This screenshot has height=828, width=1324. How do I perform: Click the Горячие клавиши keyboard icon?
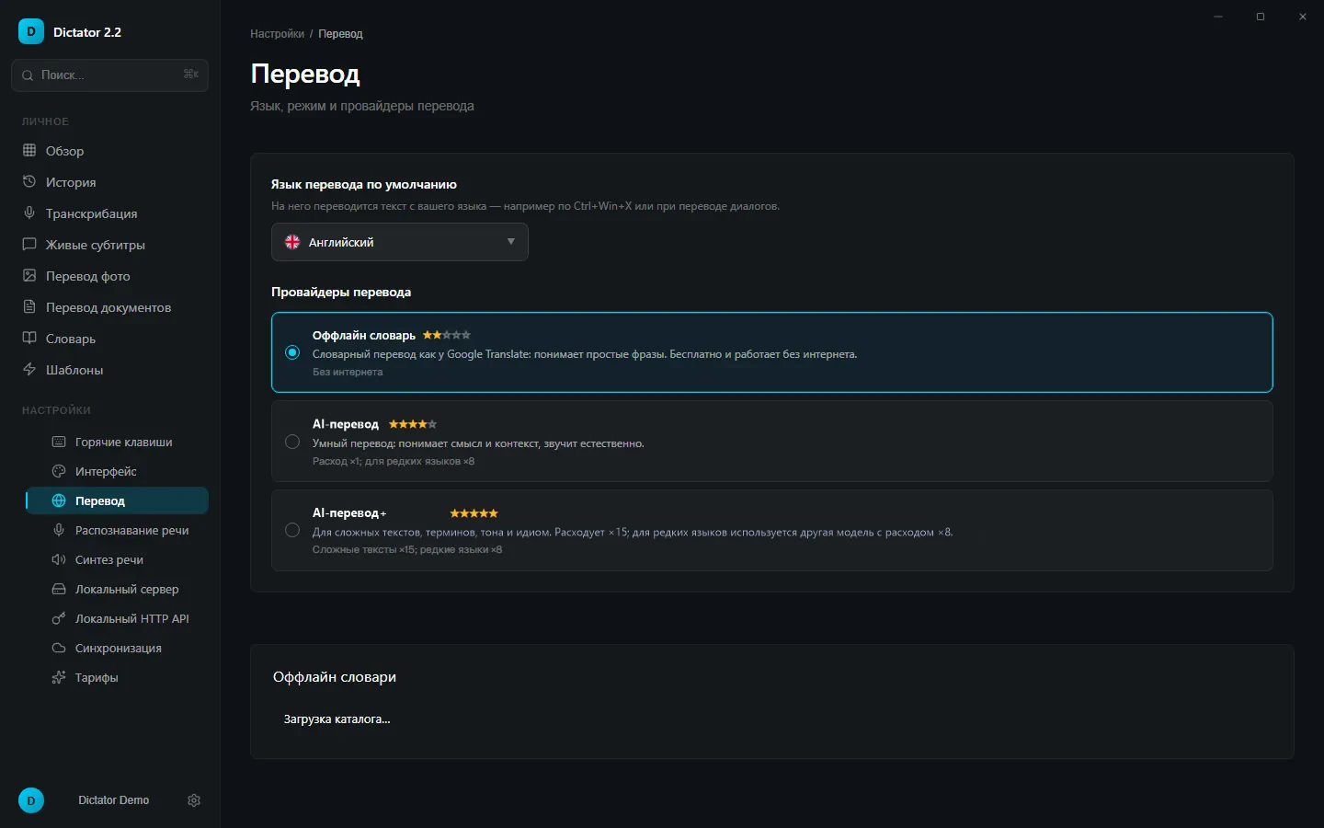click(59, 442)
